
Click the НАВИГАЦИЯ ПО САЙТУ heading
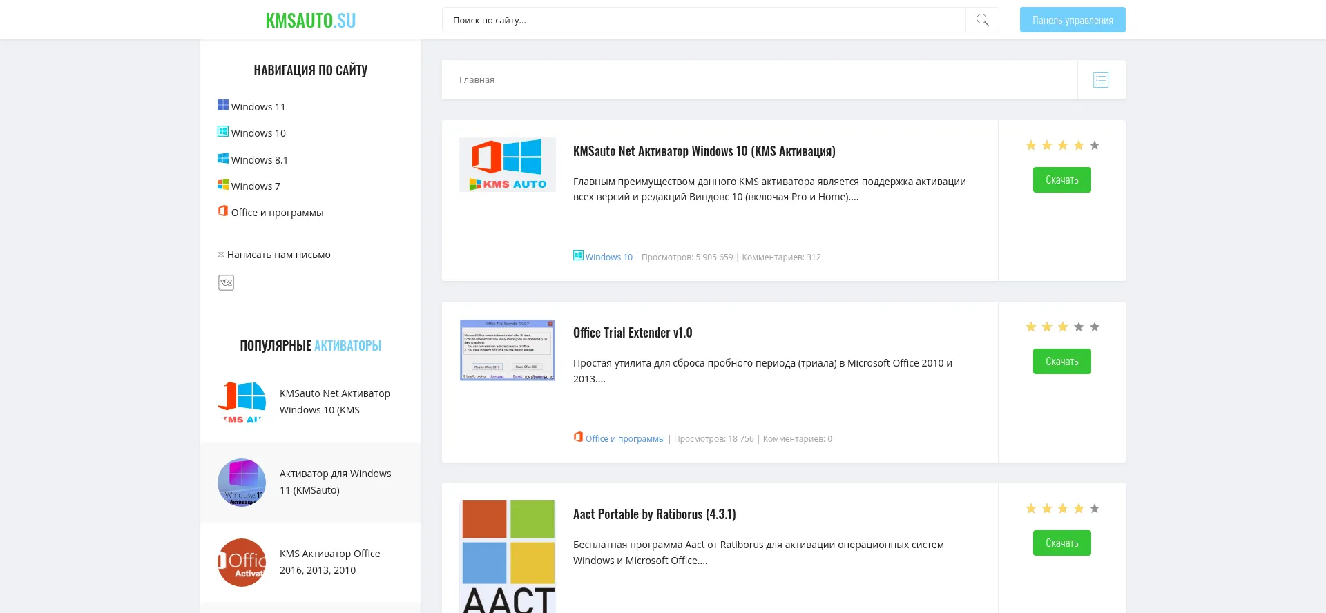tap(311, 70)
